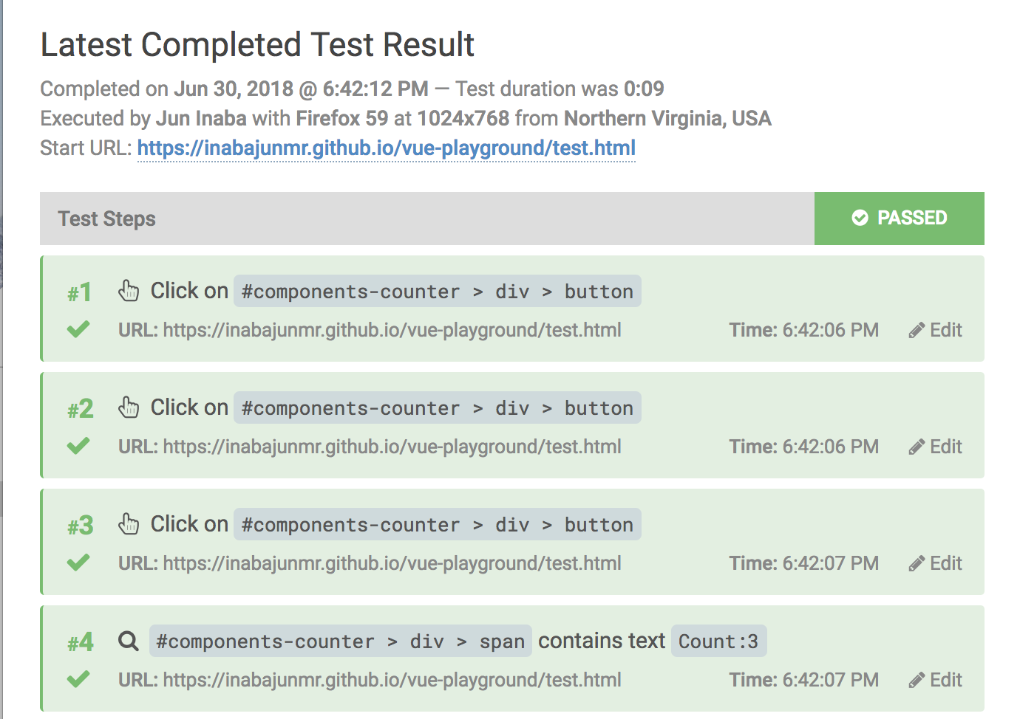Click the pencil icon beside step #4 Edit
This screenshot has height=719, width=1020.
(919, 679)
